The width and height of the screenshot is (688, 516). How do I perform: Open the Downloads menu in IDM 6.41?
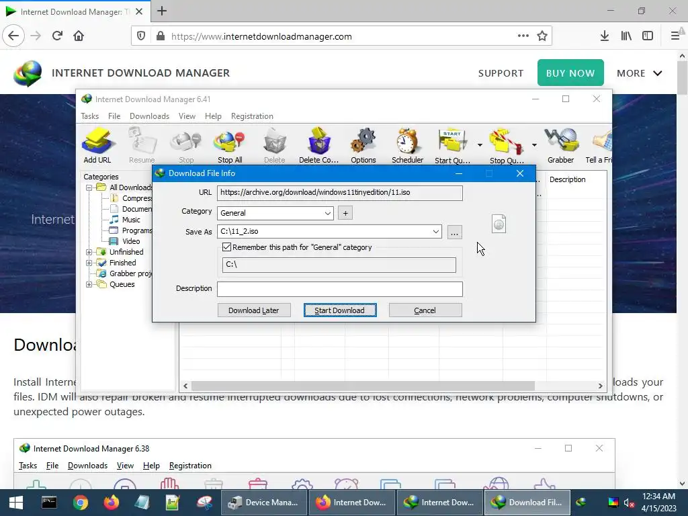pos(149,116)
